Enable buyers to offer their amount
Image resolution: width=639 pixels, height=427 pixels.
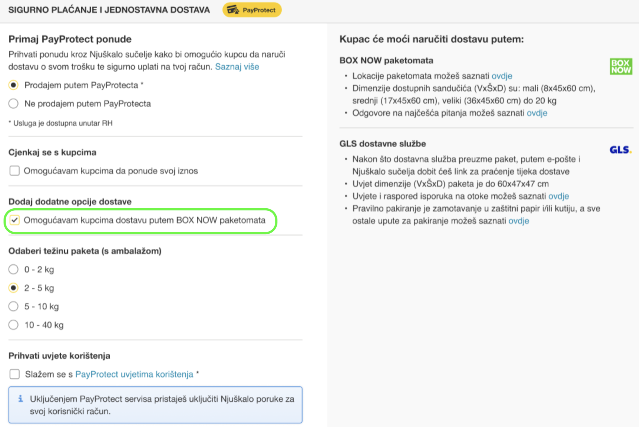(x=14, y=171)
